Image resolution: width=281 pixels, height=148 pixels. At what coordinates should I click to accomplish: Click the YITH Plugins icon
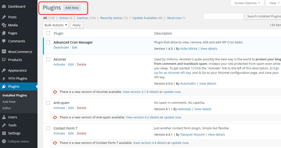[x=4, y=79]
